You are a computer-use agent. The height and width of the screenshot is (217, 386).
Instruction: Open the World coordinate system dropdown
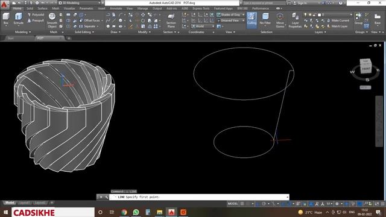(203, 27)
